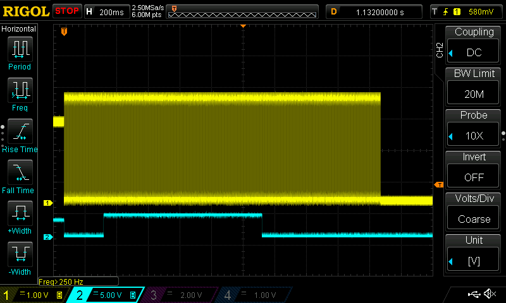Select the -Width measurement icon
The image size is (506, 303).
coord(20,255)
